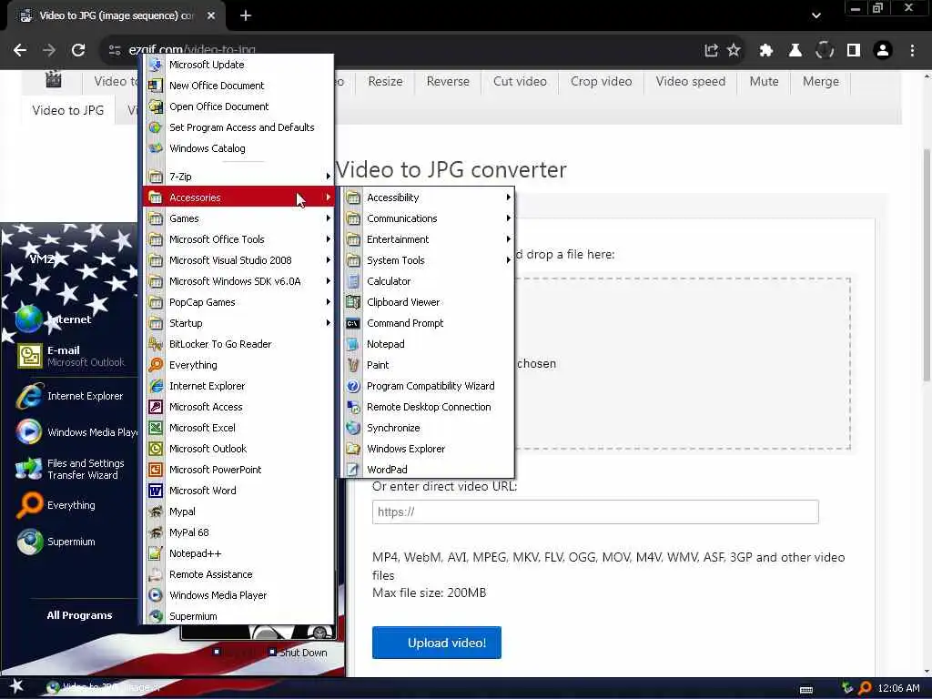
Task: Click All Programs in Start menu
Action: (x=80, y=615)
